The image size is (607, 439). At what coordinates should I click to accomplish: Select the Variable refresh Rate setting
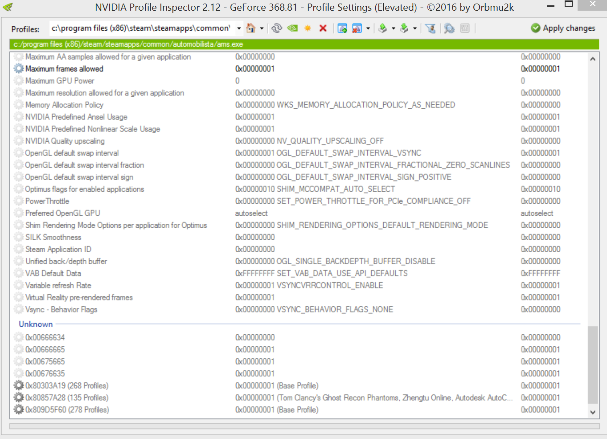(298, 285)
